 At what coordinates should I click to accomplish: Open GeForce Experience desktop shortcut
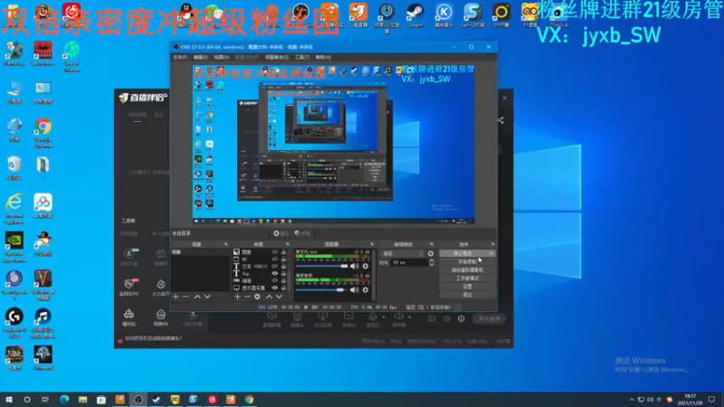(14, 247)
